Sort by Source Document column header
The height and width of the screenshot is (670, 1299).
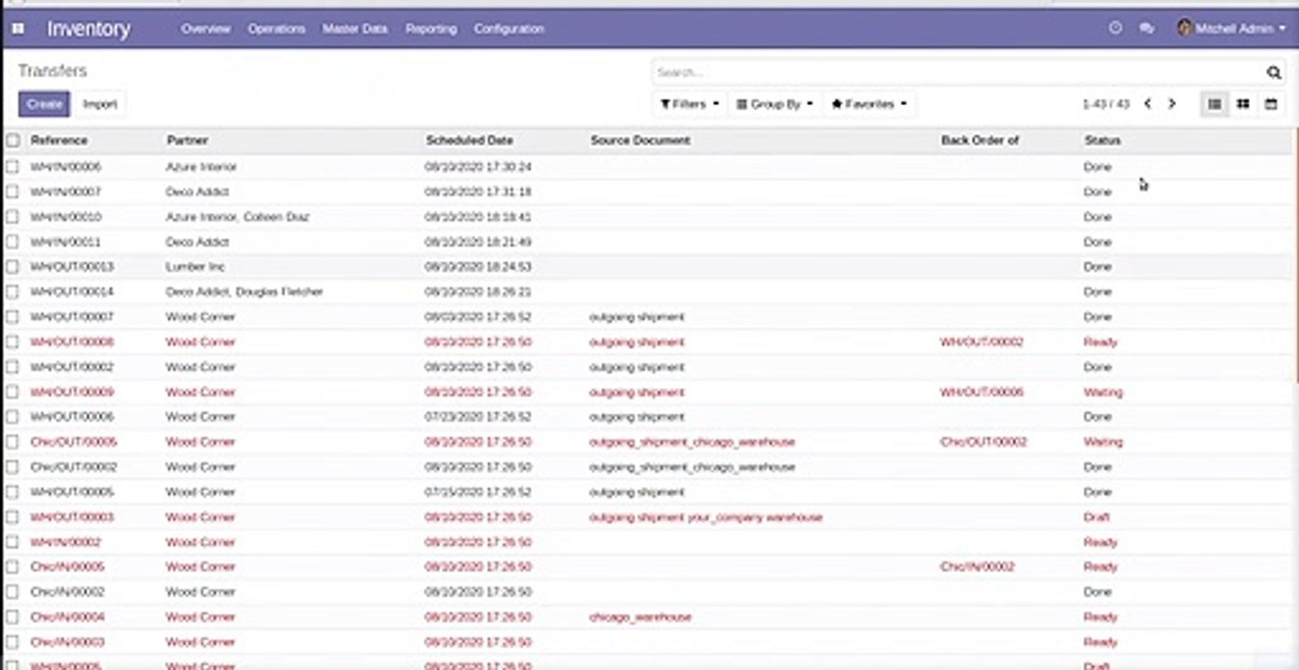pos(640,141)
